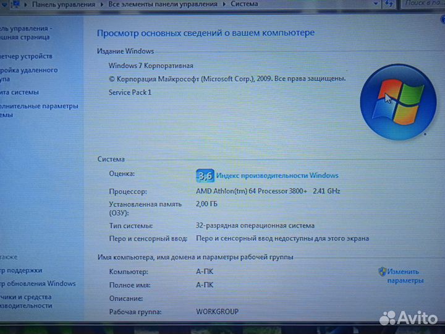Click the 'А-ПК' value in the Полное имя row

click(x=205, y=285)
